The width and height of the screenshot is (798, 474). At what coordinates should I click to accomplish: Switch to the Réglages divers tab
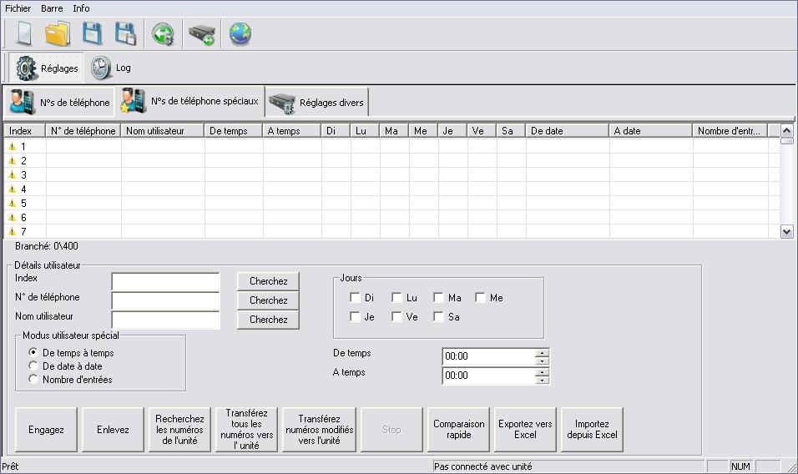(316, 103)
